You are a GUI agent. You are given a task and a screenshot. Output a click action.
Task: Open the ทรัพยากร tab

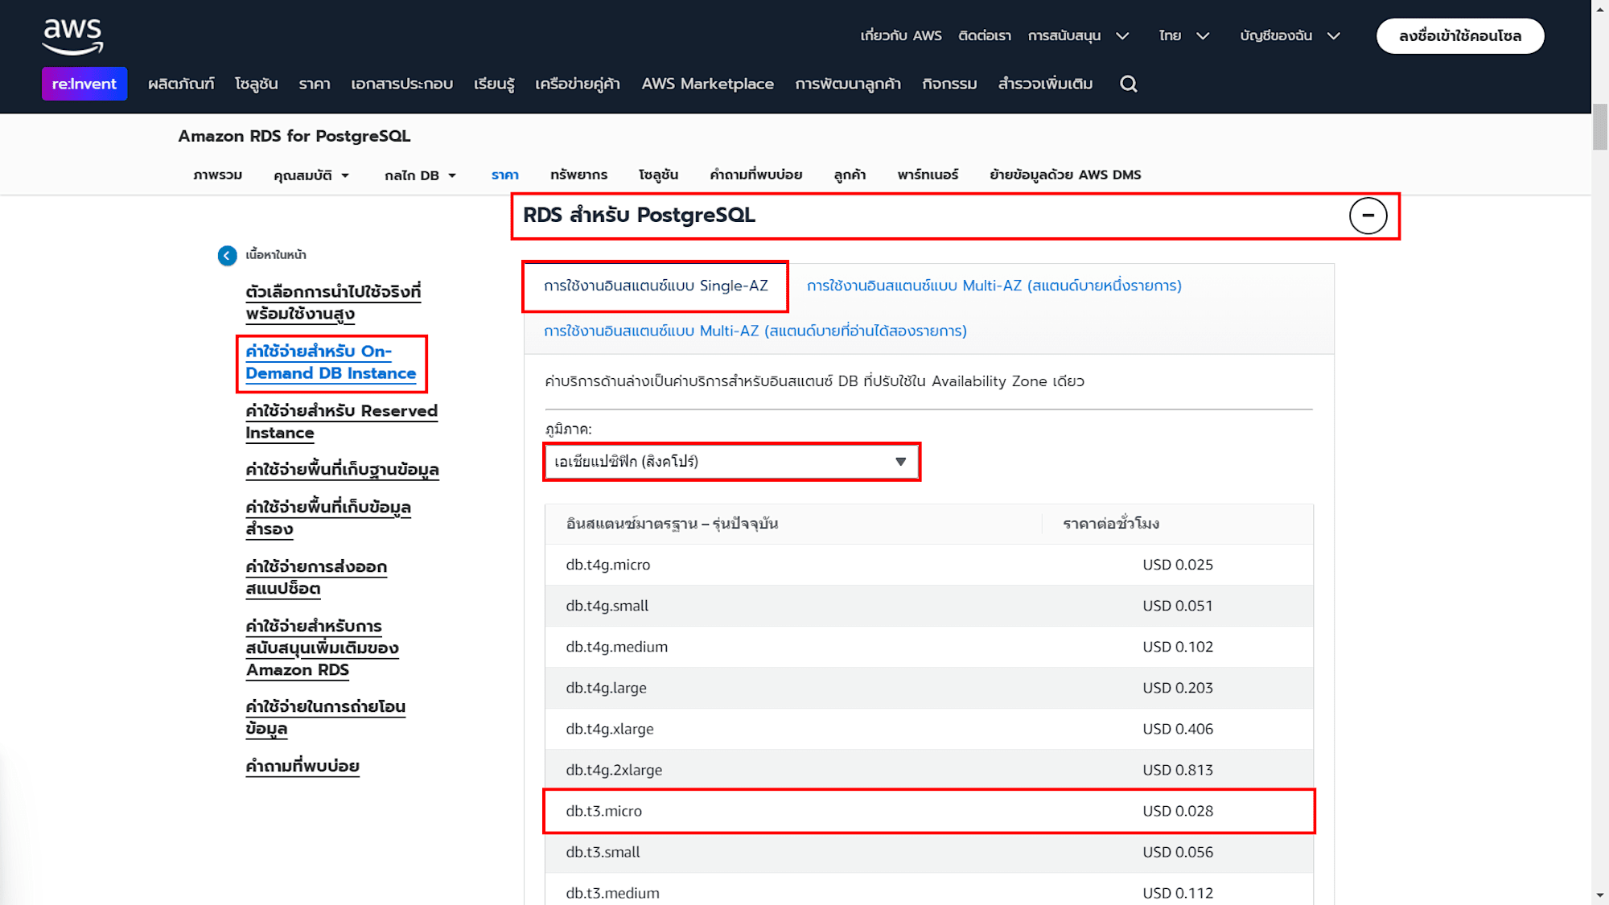(x=578, y=175)
